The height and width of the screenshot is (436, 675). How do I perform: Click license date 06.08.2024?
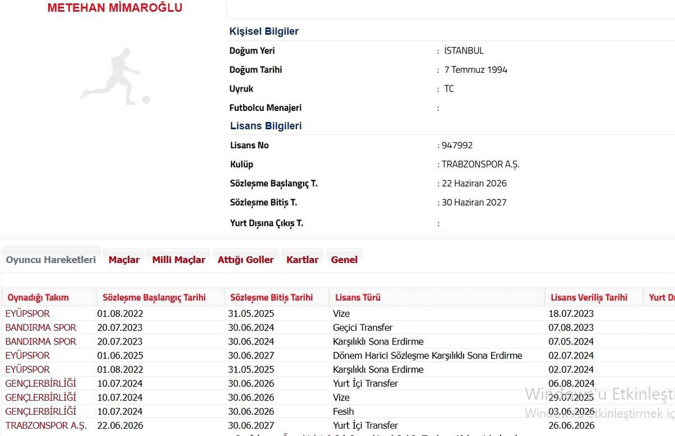(571, 384)
